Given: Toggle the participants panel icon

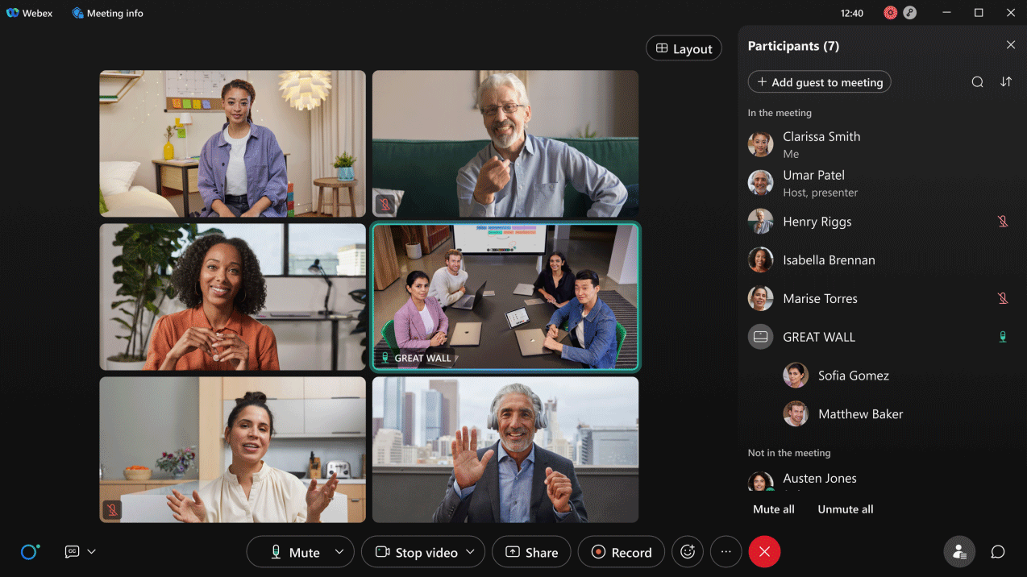Looking at the screenshot, I should pos(959,552).
